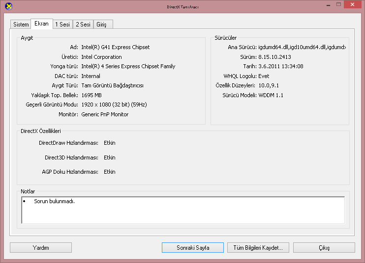Open the 1 Sesi tab
Image resolution: width=365 pixels, height=263 pixels.
coord(62,25)
